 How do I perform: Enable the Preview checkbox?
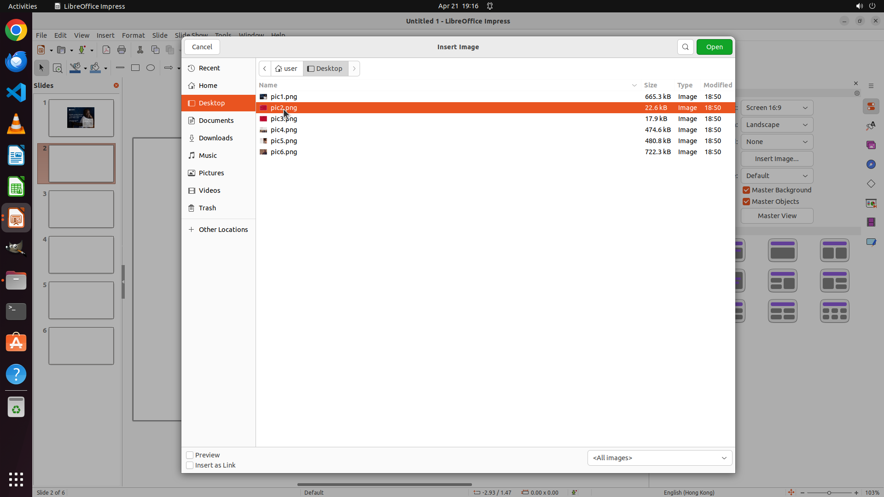click(x=190, y=455)
